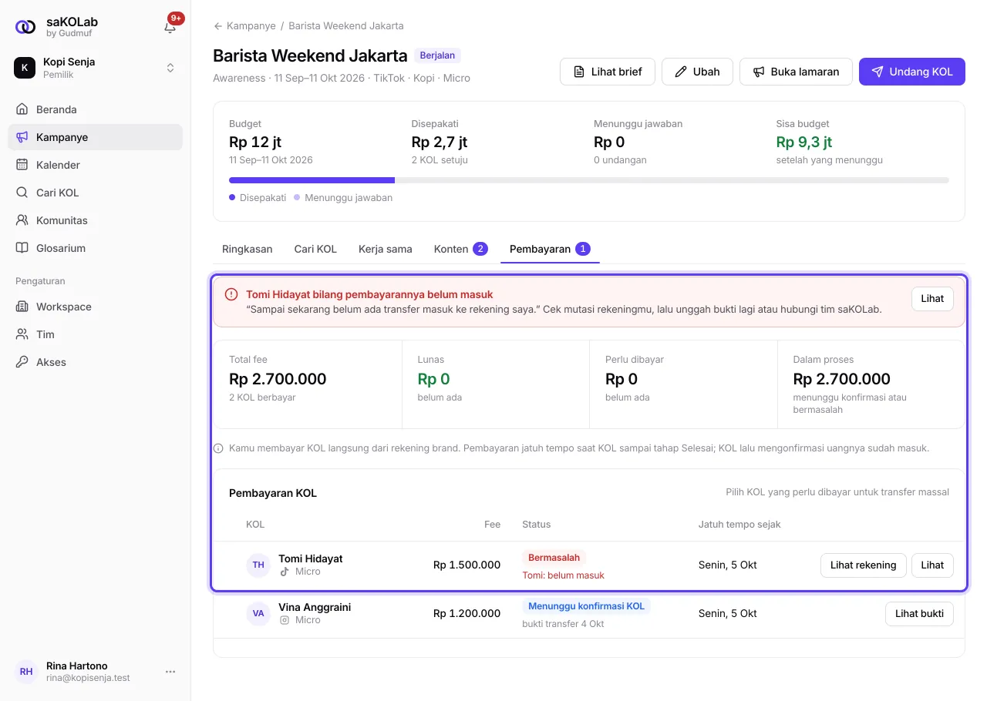Expand the Kopi Senja workspace switcher
Image resolution: width=987 pixels, height=701 pixels.
pyautogui.click(x=96, y=68)
